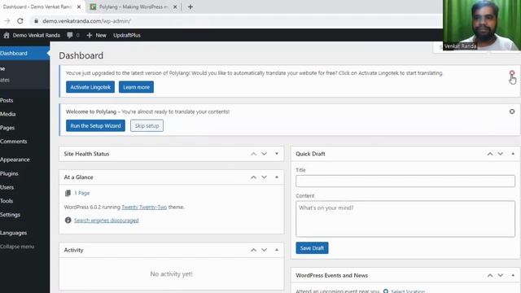The width and height of the screenshot is (521, 293).
Task: Click the plus icon beside New
Action: coord(89,35)
